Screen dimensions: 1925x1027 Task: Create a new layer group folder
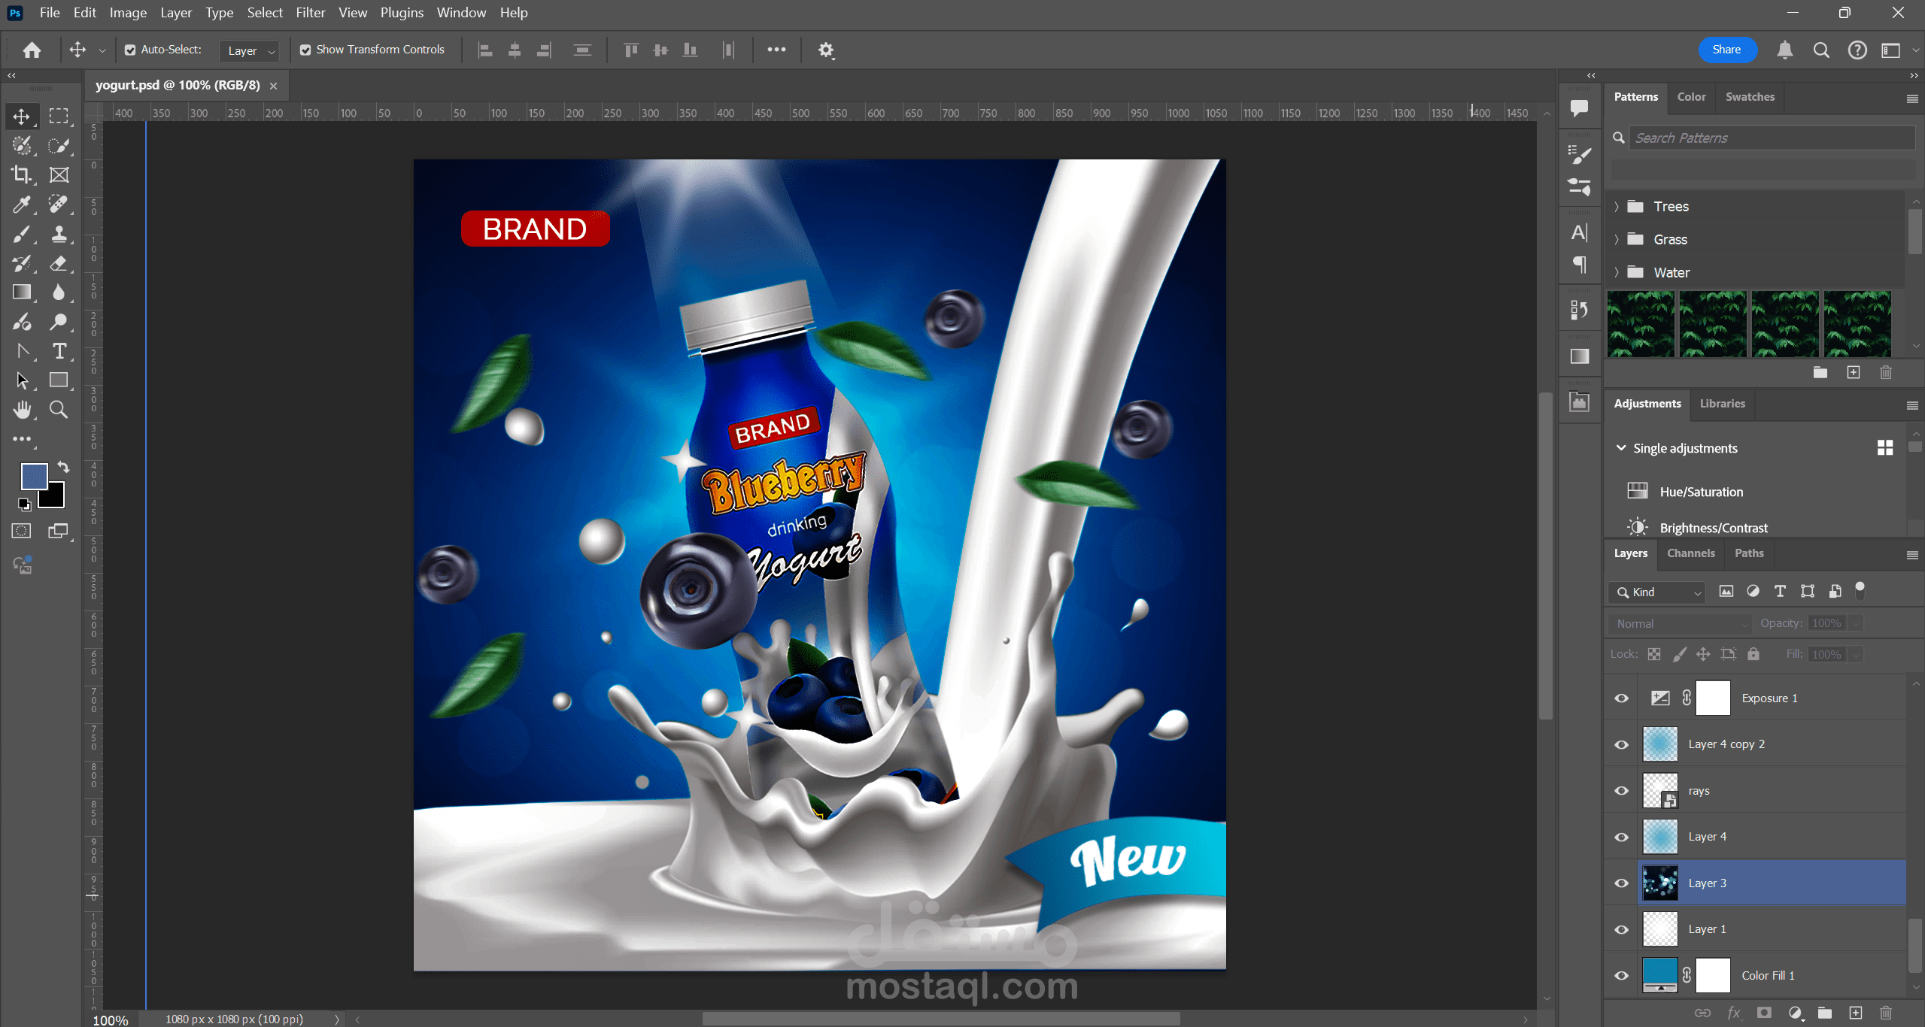coord(1824,1013)
